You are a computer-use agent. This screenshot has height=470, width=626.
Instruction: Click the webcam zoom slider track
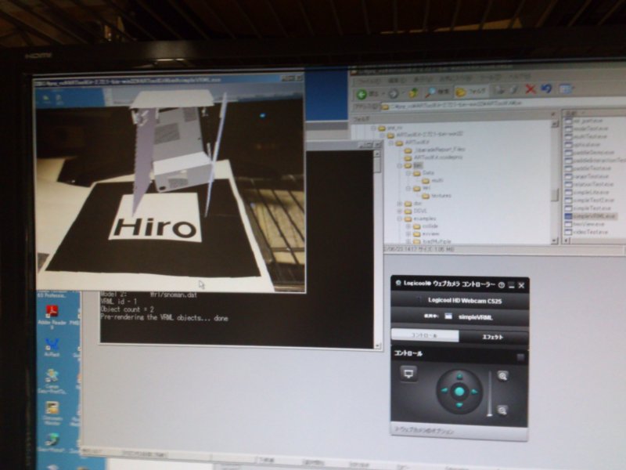pyautogui.click(x=490, y=394)
